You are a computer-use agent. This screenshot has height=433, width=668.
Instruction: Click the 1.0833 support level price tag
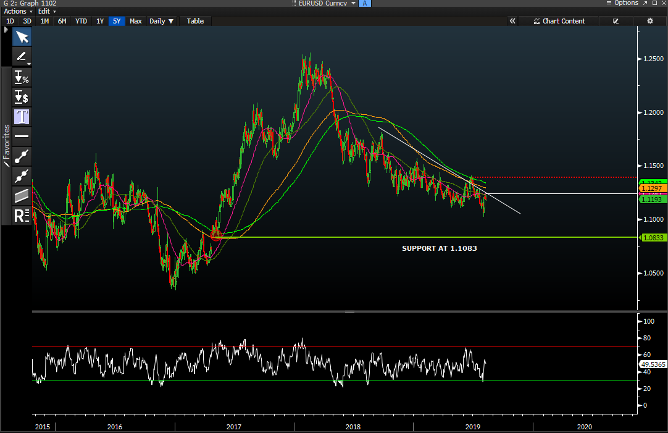(x=652, y=238)
